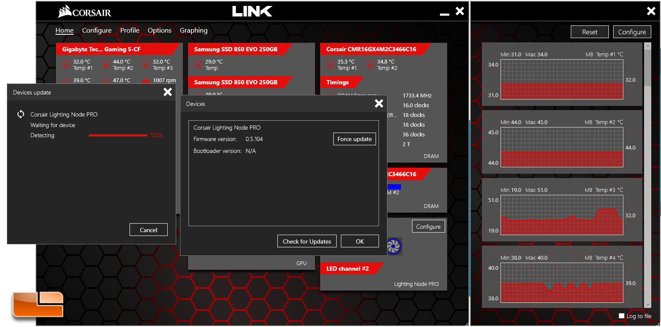This screenshot has width=661, height=327.
Task: Click the Gigabyte Temp #1 thermometer icon
Action: tap(66, 65)
